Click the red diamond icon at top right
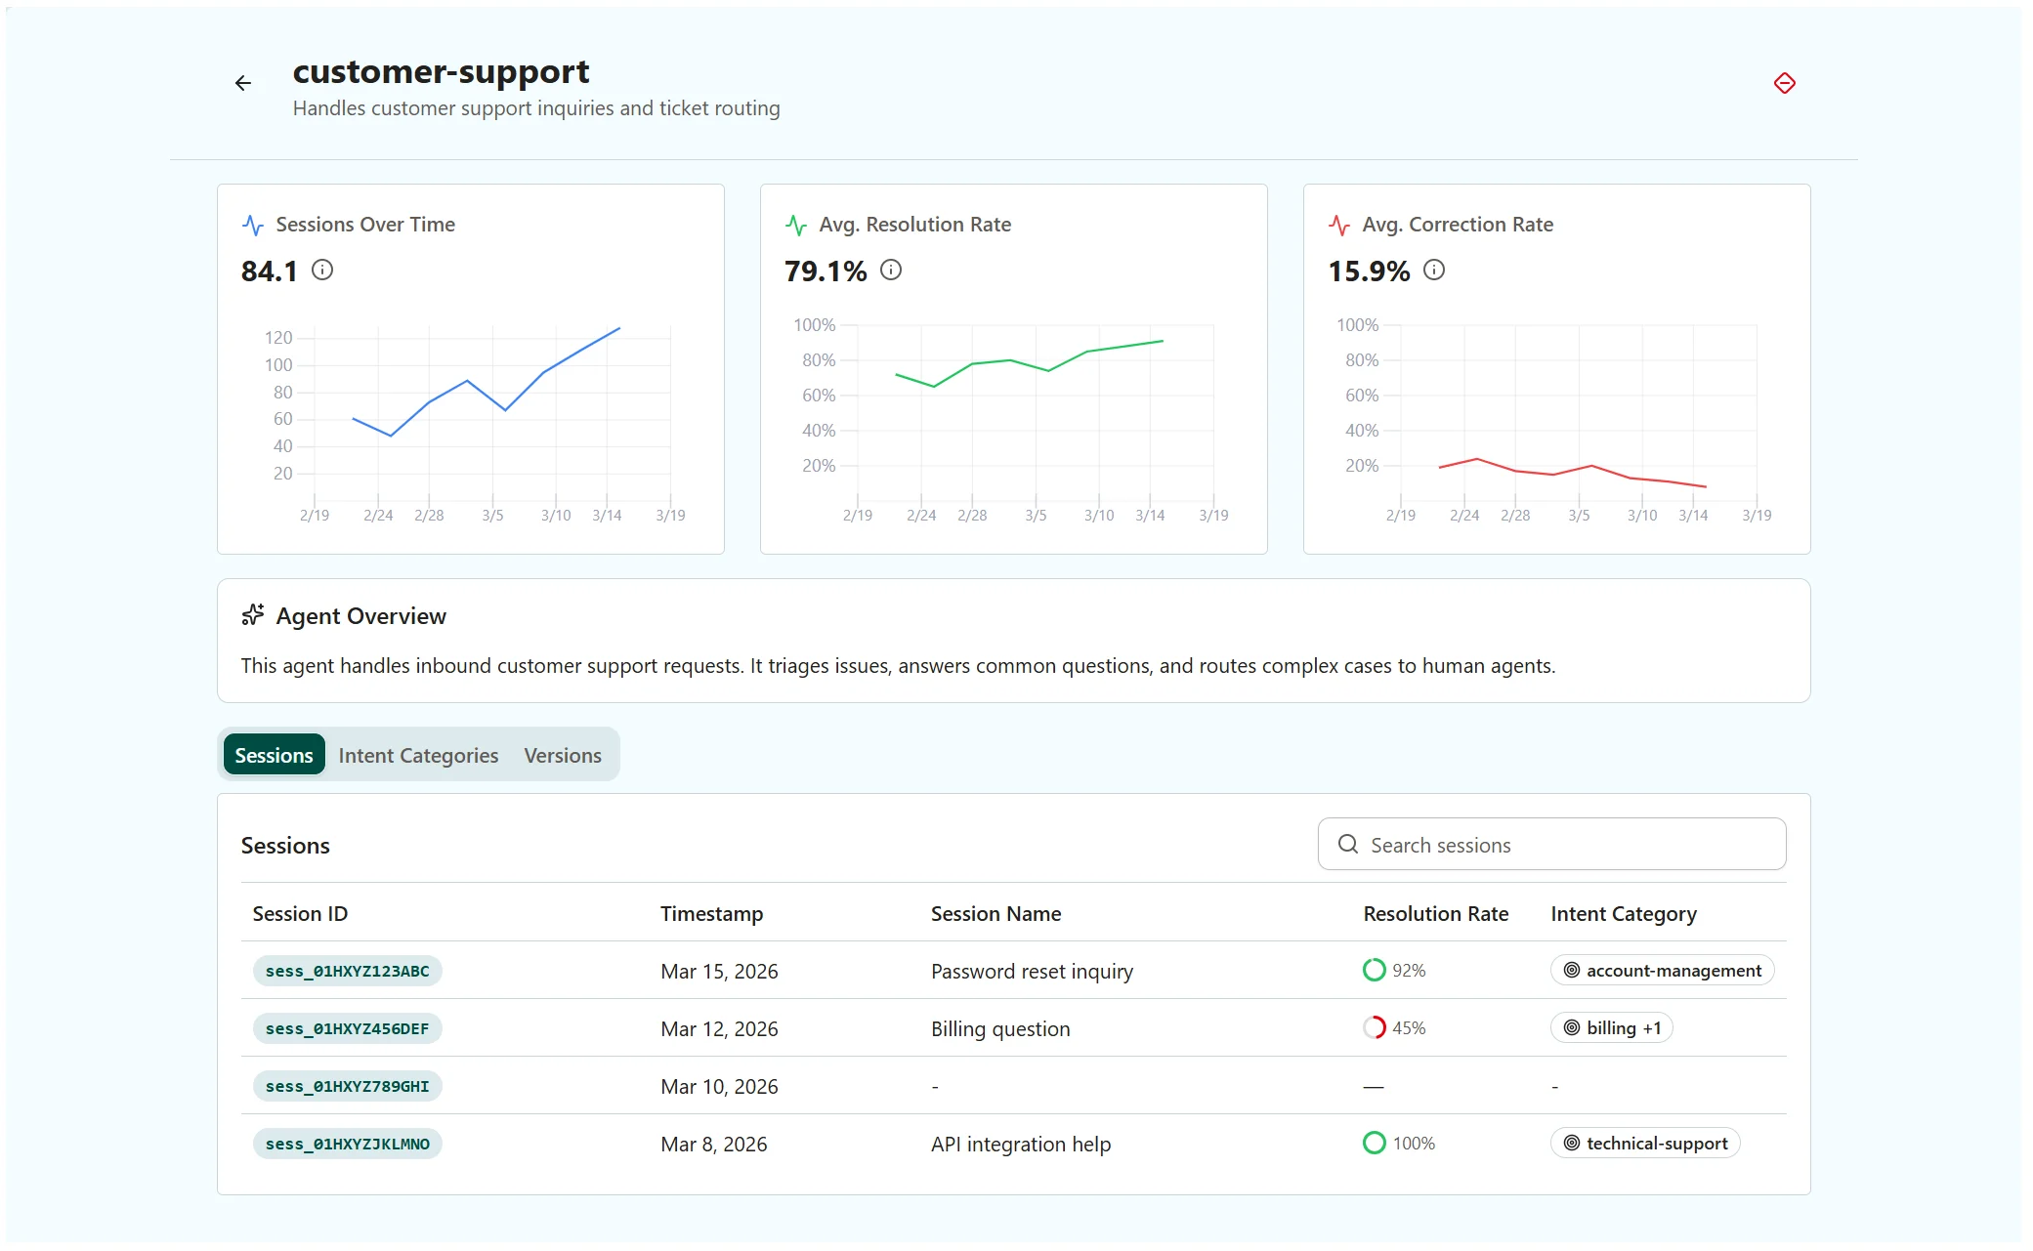Screen dimensions: 2033x1251 click(x=1784, y=84)
